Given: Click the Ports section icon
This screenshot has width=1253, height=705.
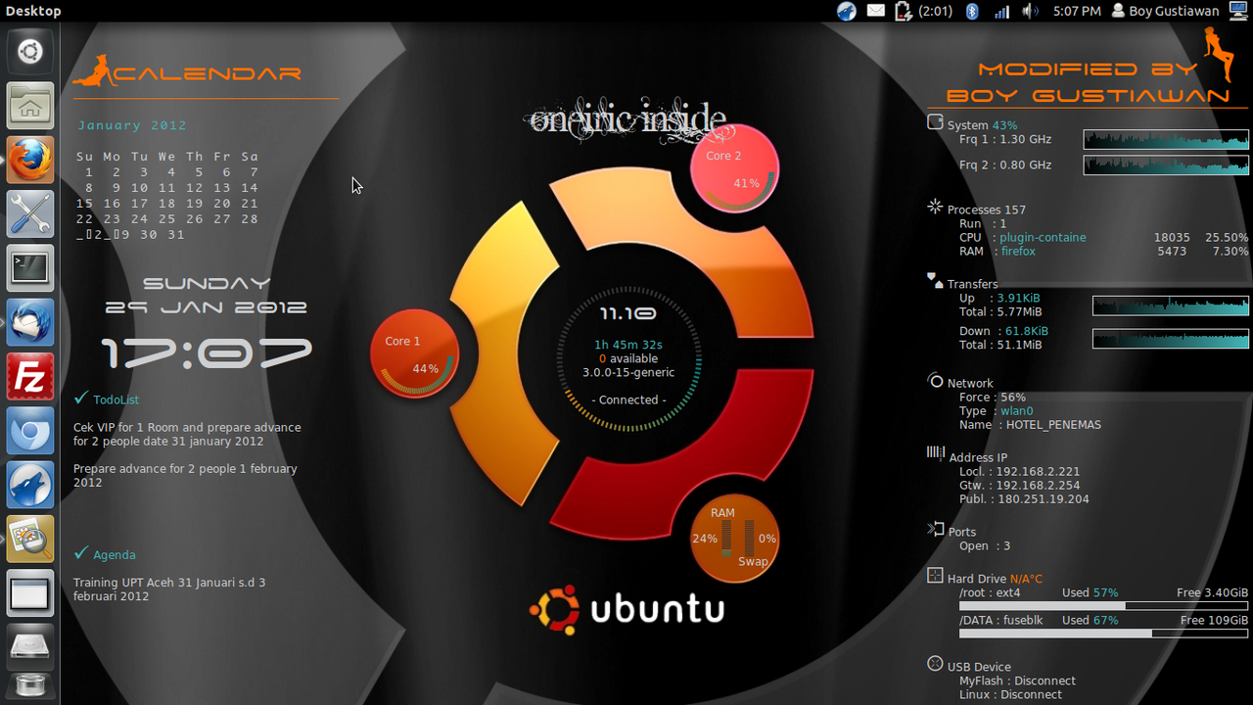Looking at the screenshot, I should tap(935, 529).
